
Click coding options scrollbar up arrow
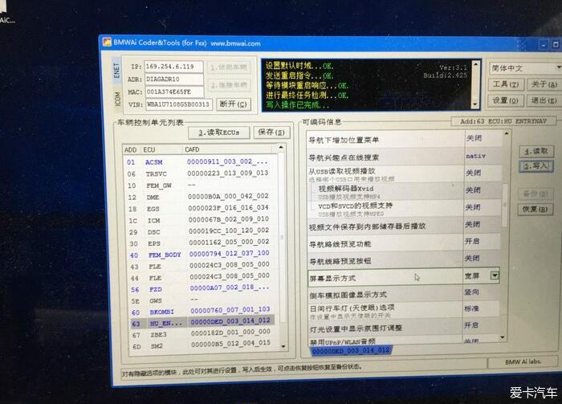point(506,133)
